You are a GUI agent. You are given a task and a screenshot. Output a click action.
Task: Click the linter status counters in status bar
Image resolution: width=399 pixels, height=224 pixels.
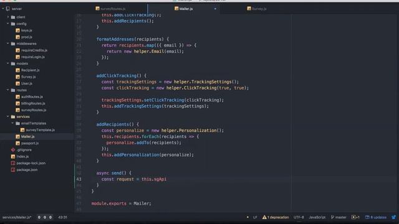(45, 217)
